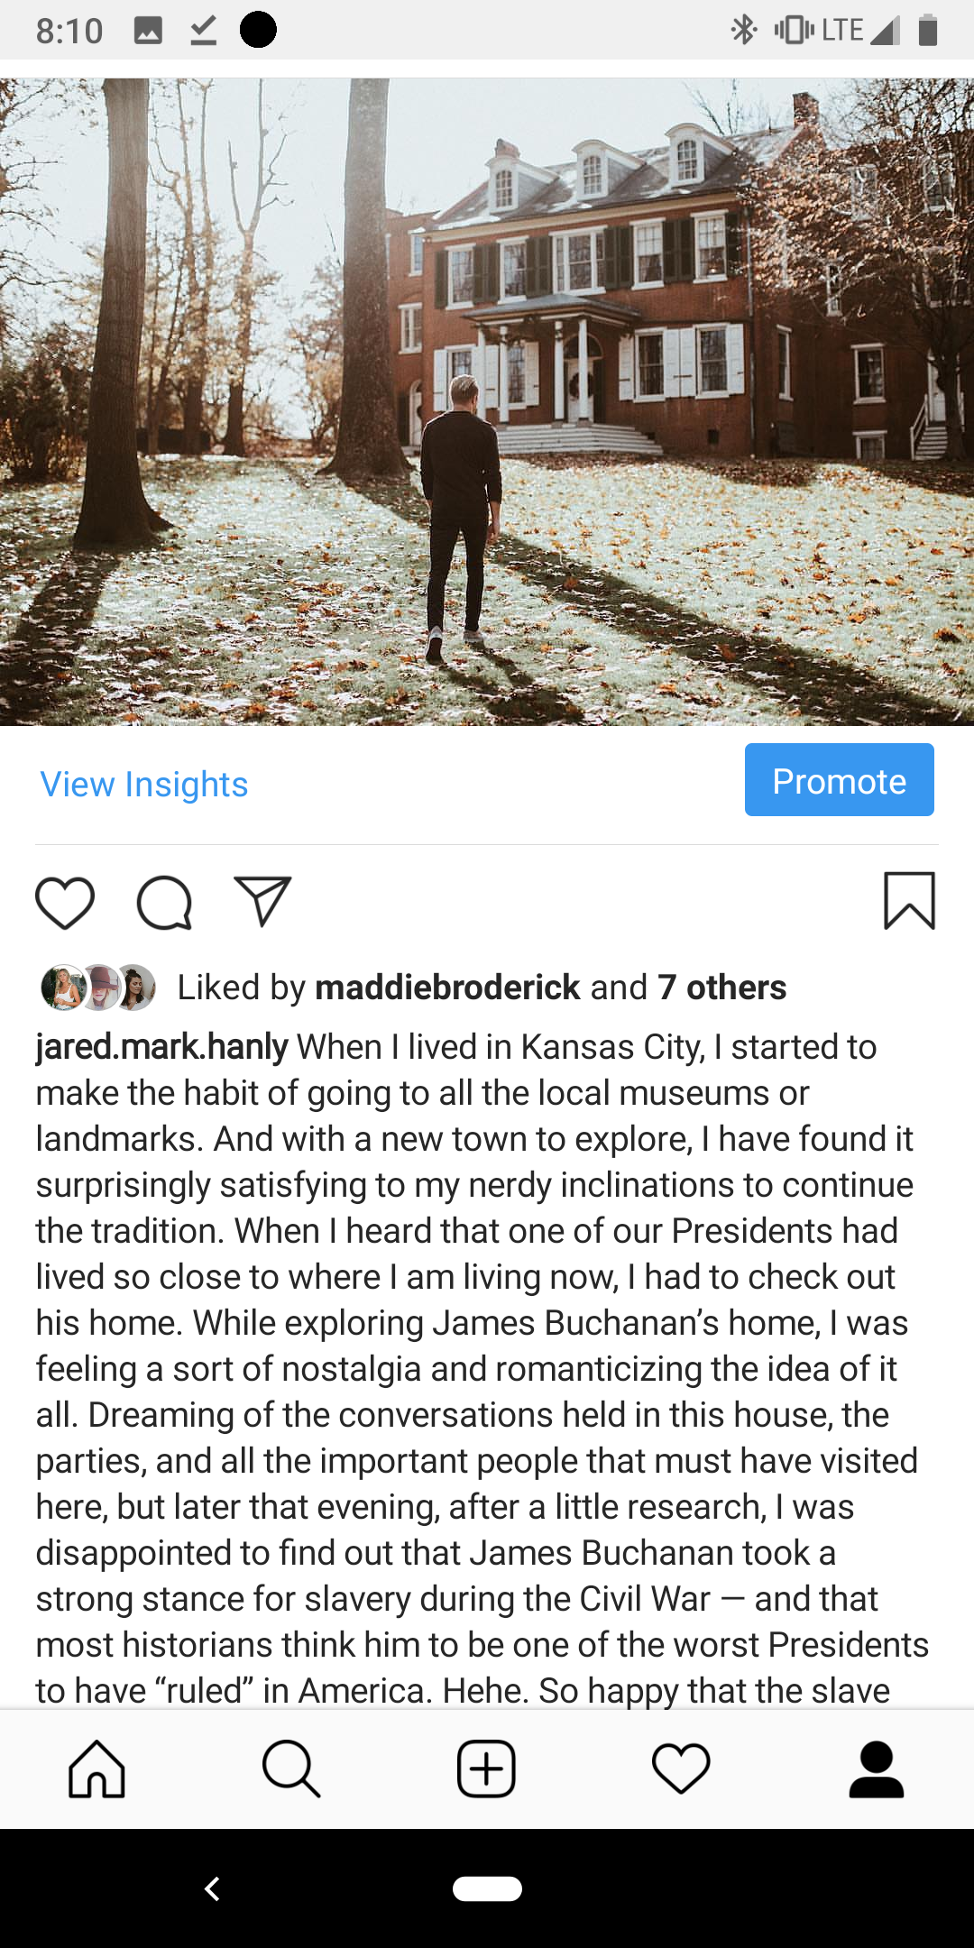This screenshot has height=1948, width=974.
Task: Go to Home tab in bottom bar
Action: 97,1769
